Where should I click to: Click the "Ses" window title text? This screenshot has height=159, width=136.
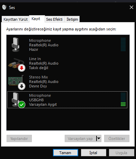[12, 8]
